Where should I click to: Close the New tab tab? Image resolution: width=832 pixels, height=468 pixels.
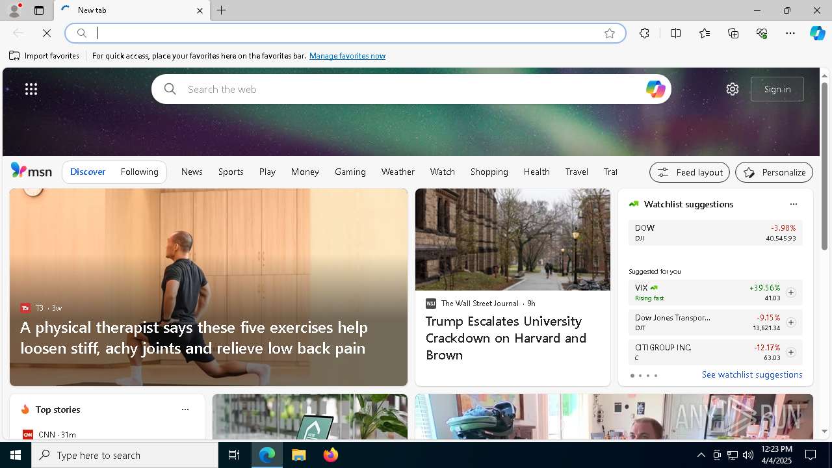(200, 10)
